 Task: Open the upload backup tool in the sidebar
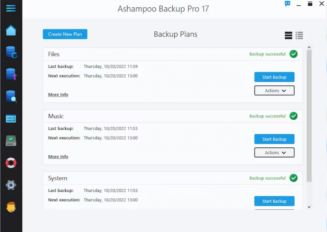(11, 74)
